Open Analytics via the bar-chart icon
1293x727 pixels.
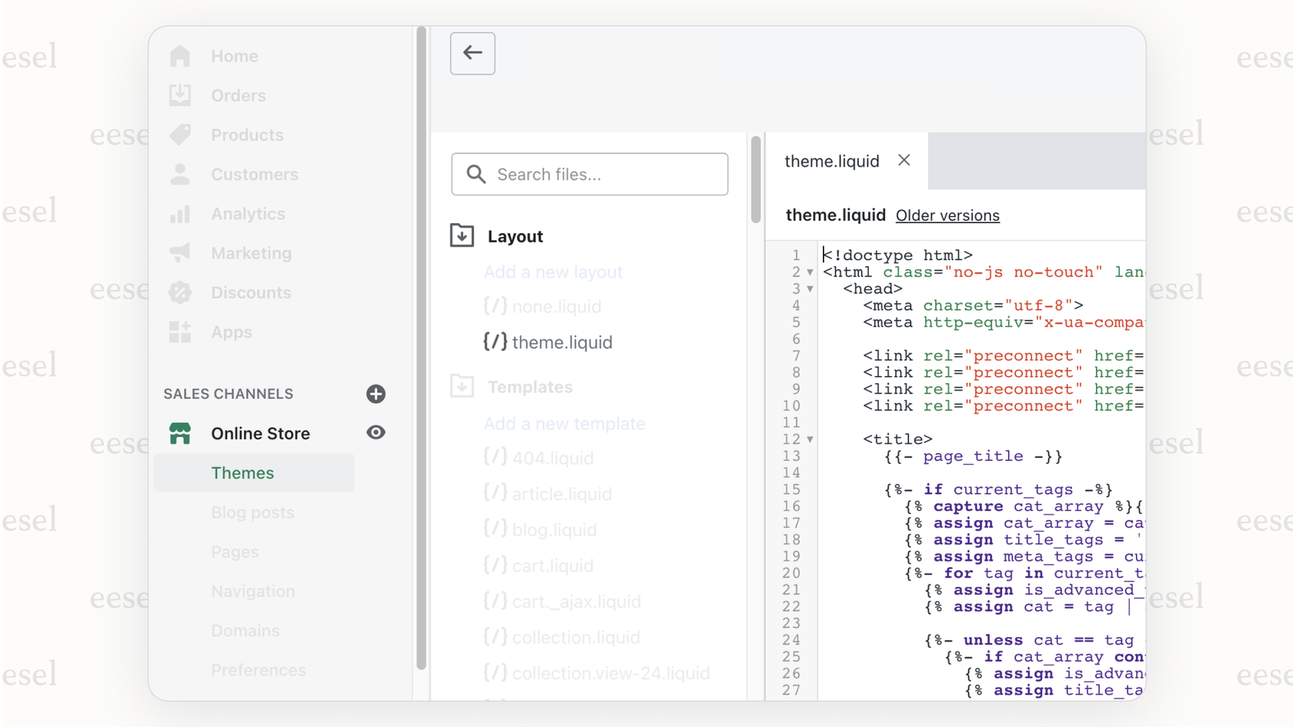(180, 213)
